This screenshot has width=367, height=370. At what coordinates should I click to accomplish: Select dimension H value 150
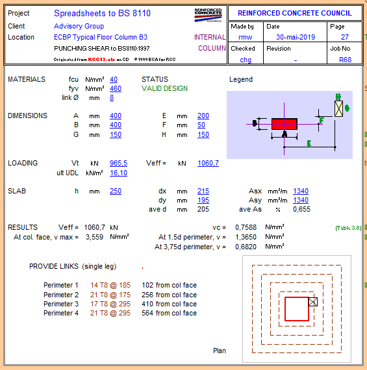point(203,135)
